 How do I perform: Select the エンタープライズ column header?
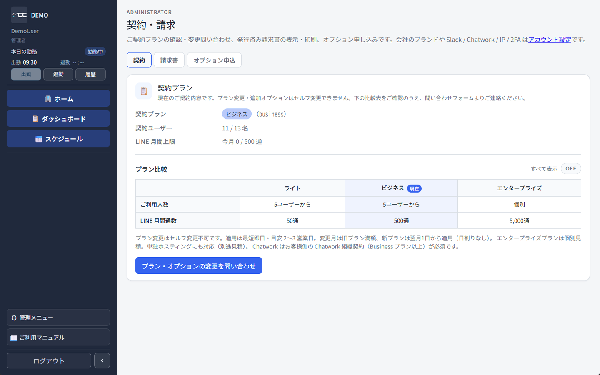tap(519, 188)
